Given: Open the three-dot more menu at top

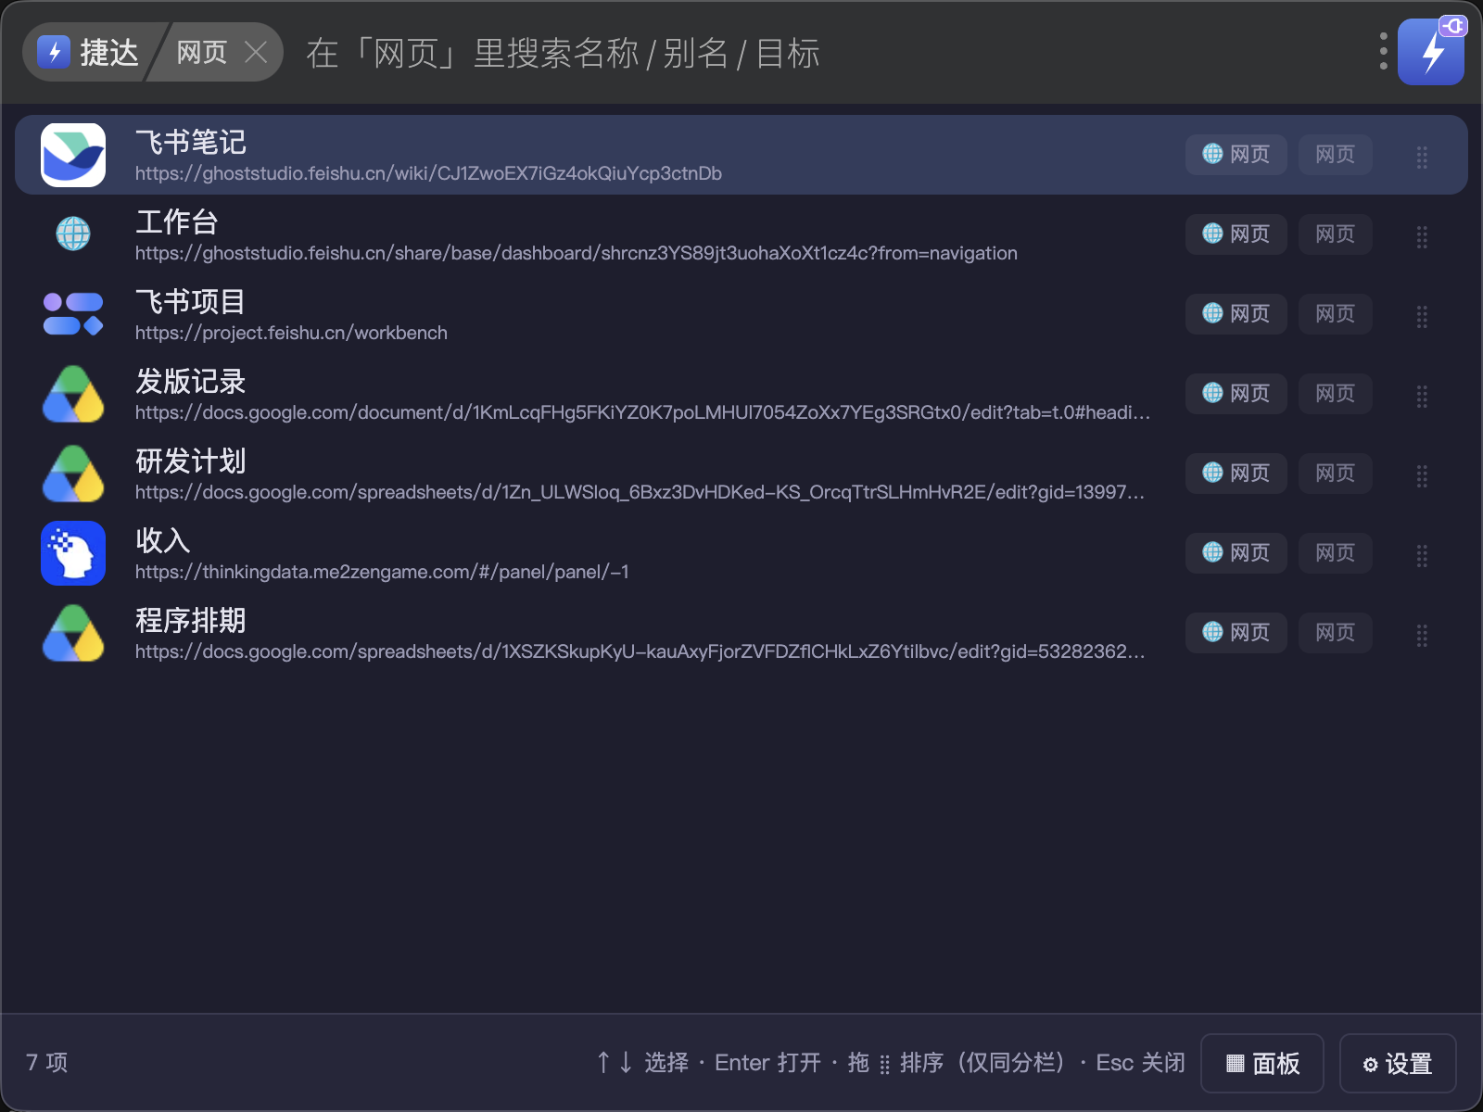Looking at the screenshot, I should point(1383,52).
